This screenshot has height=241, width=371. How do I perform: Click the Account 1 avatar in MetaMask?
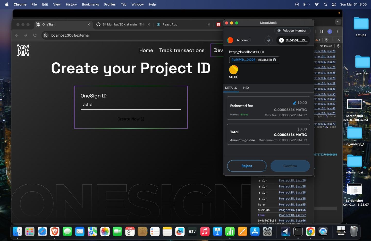[230, 40]
